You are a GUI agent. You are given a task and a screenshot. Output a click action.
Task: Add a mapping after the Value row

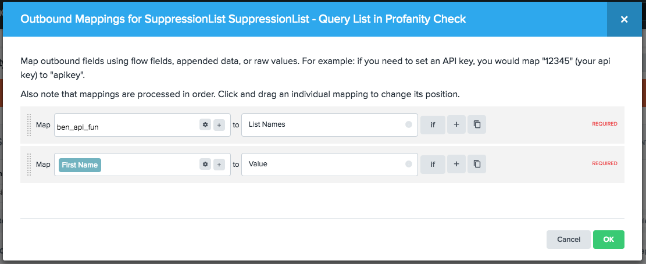click(456, 165)
